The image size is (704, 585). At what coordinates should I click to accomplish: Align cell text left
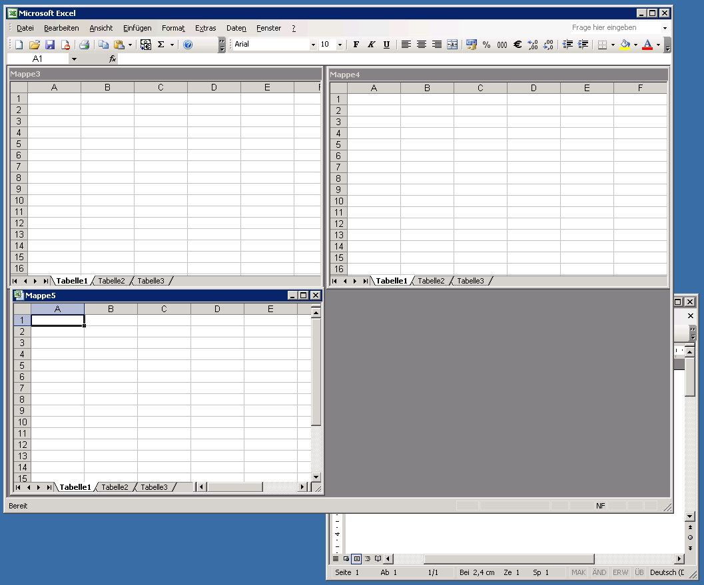click(406, 45)
